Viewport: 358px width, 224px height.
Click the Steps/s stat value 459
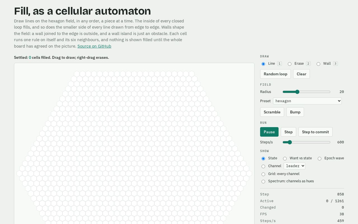[341, 221]
